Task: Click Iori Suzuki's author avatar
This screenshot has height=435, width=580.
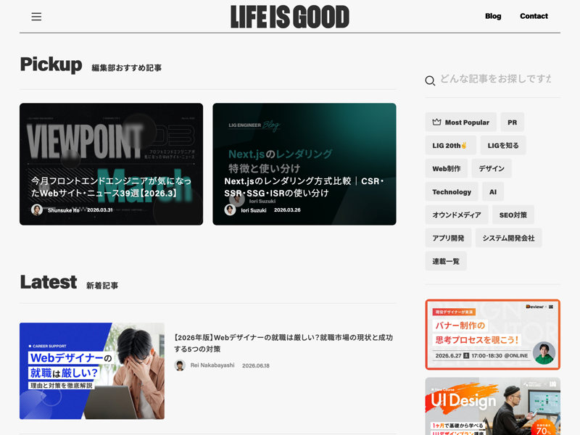Action: [230, 210]
